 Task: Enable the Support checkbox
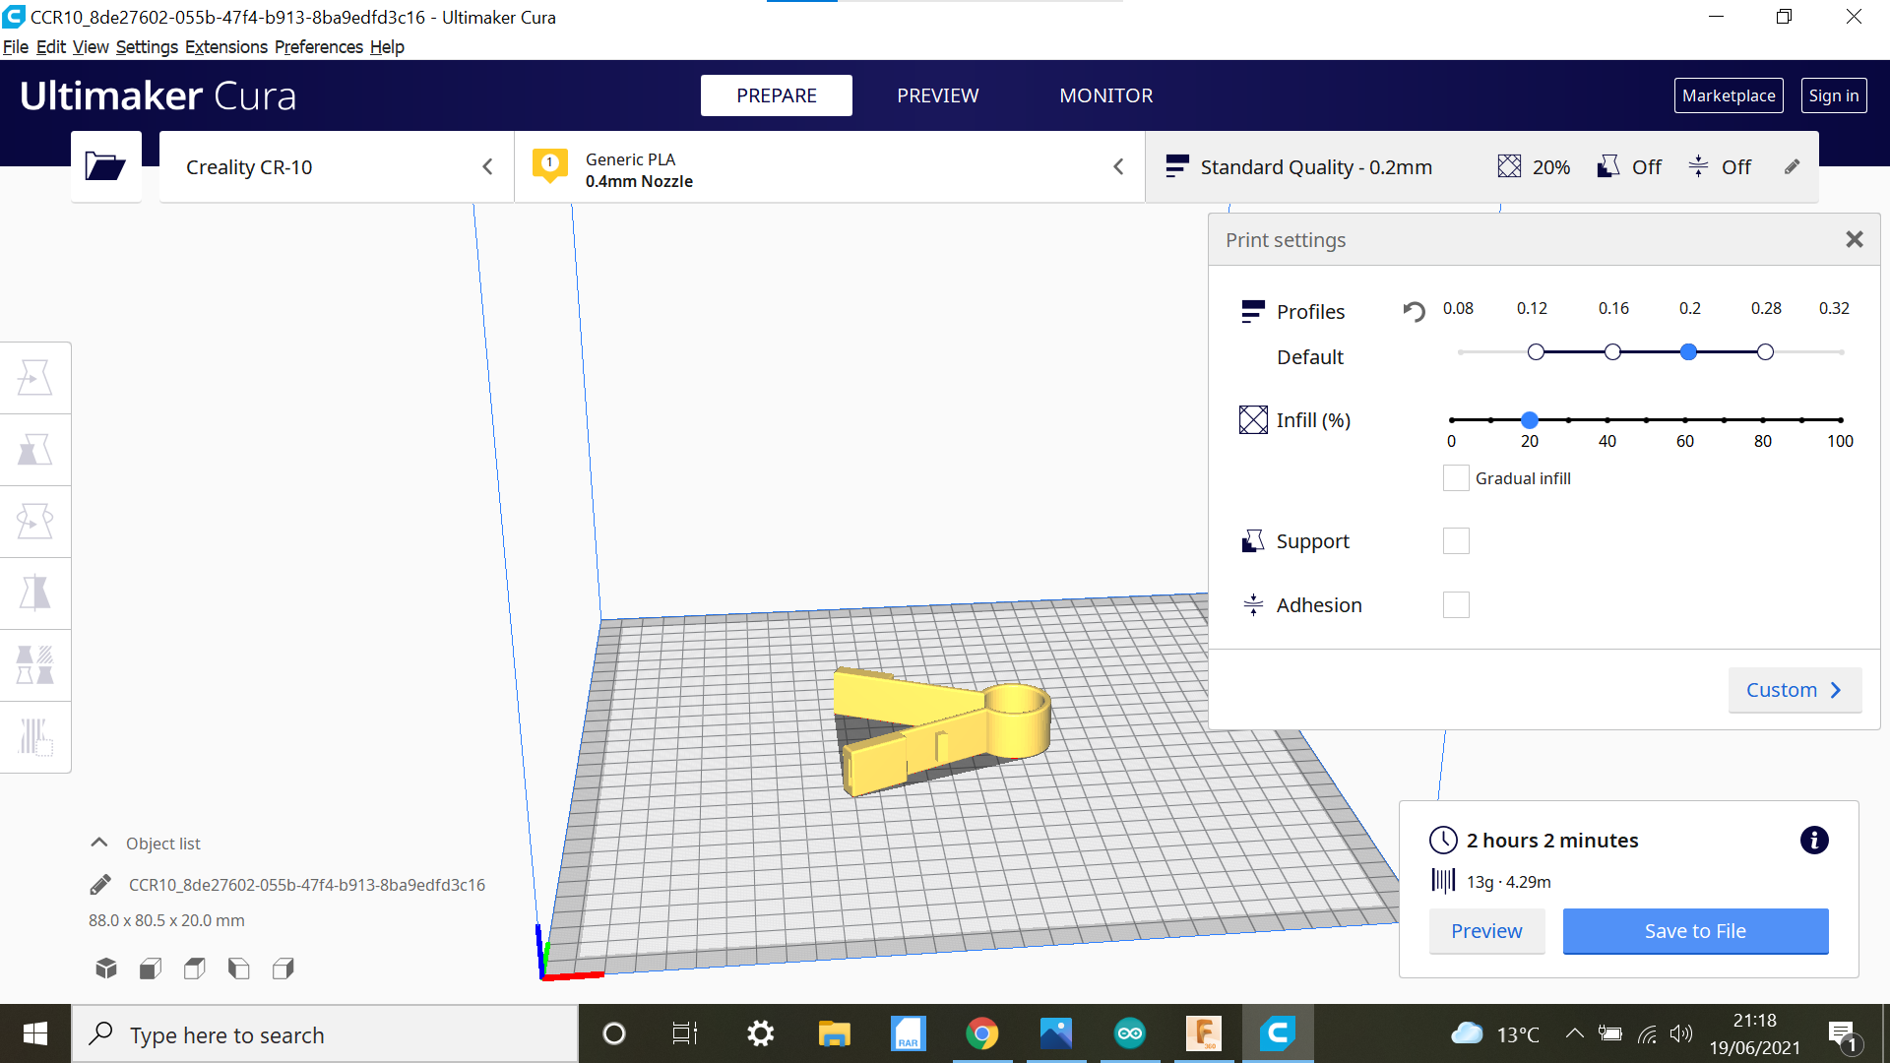coord(1456,540)
